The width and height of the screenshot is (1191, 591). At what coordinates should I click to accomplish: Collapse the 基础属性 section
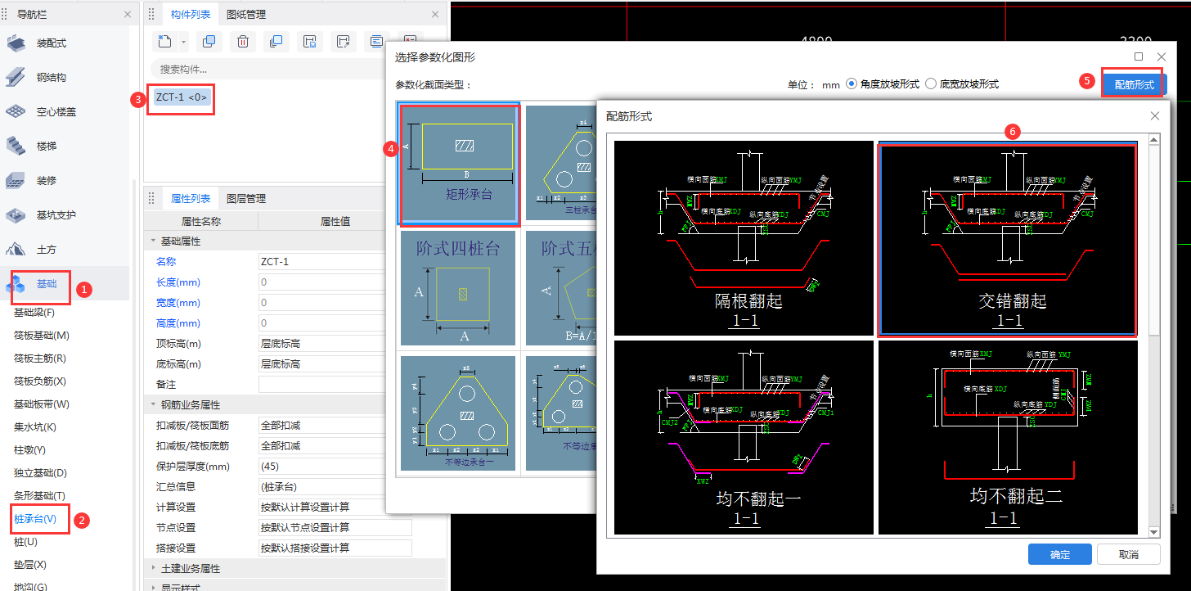click(153, 241)
